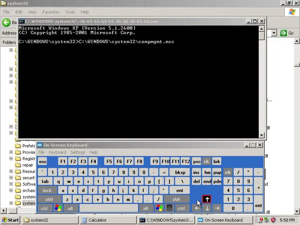
Task: Click the spacebar on On-Screen Keyboard
Action: click(109, 208)
